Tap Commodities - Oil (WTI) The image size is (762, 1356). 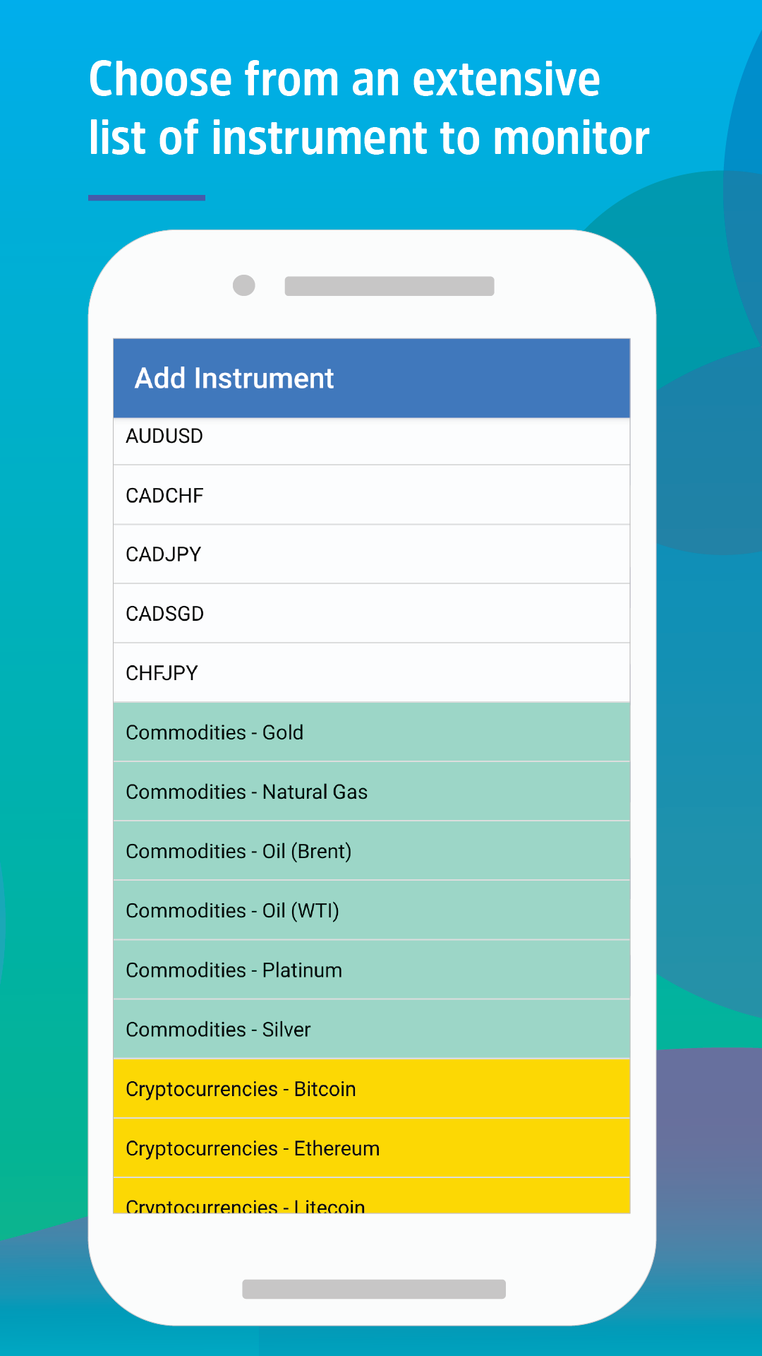371,910
